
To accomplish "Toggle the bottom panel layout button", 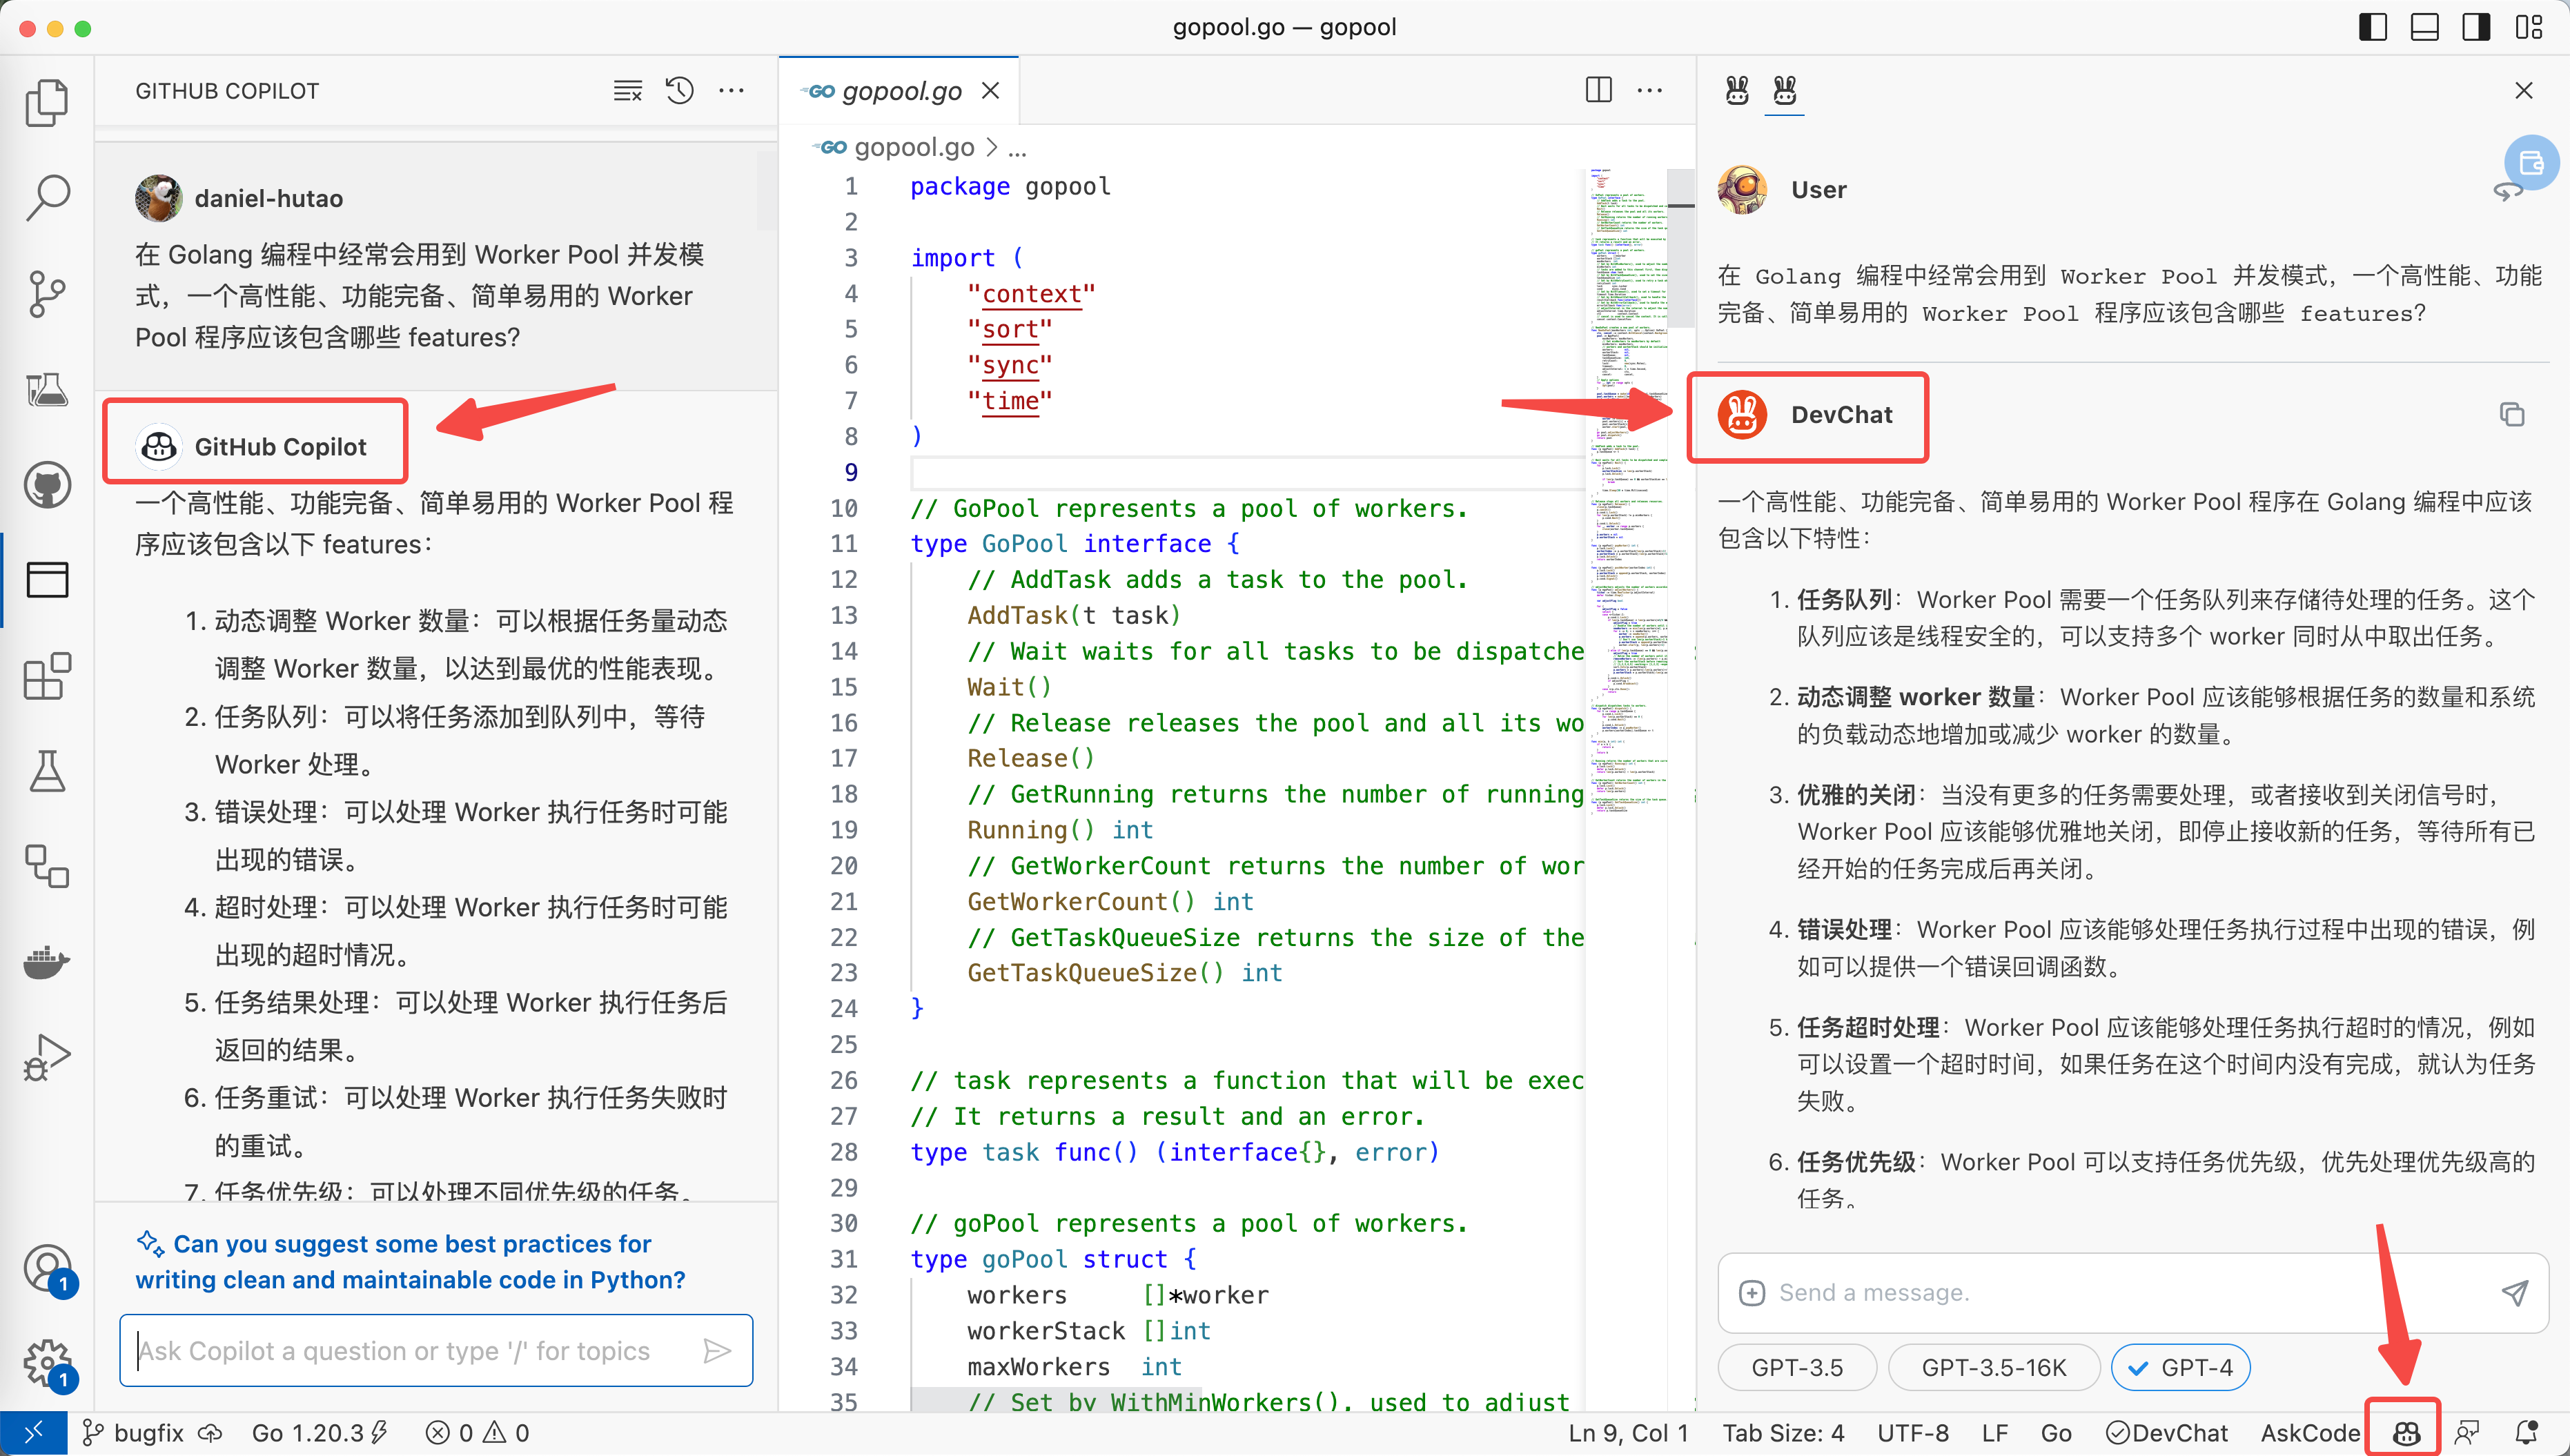I will (2424, 27).
